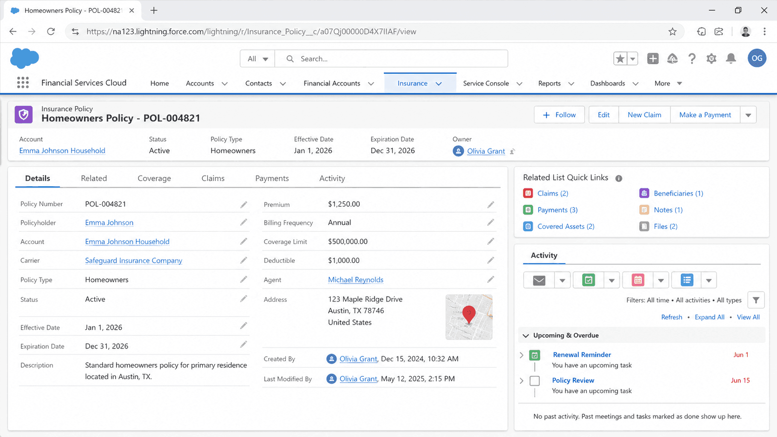Switch to the Claims tab
This screenshot has height=437, width=777.
[x=213, y=178]
